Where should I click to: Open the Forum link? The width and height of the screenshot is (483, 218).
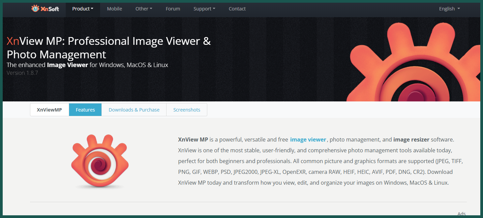pos(173,9)
